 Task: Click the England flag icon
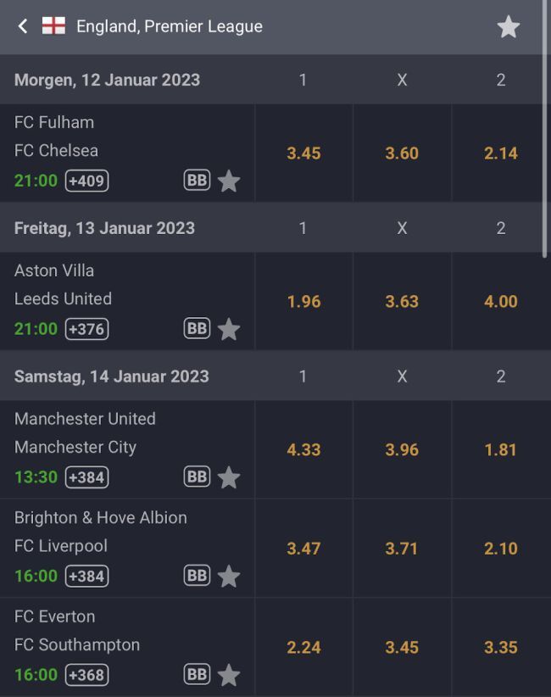point(53,26)
